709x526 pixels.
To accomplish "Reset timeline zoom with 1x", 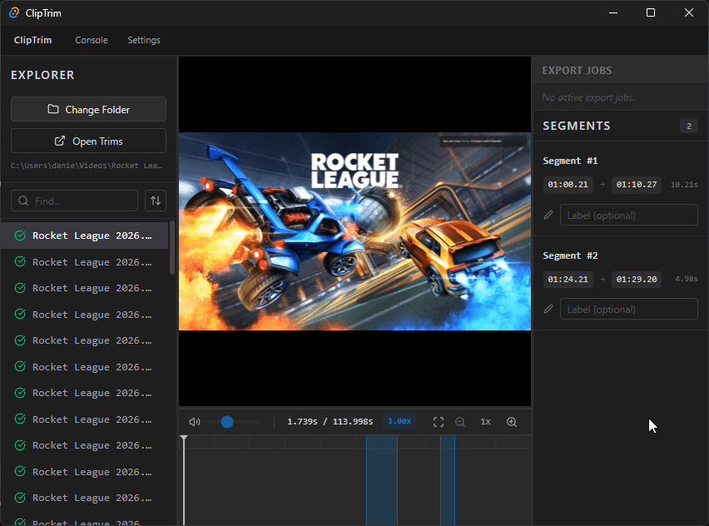I will click(486, 422).
